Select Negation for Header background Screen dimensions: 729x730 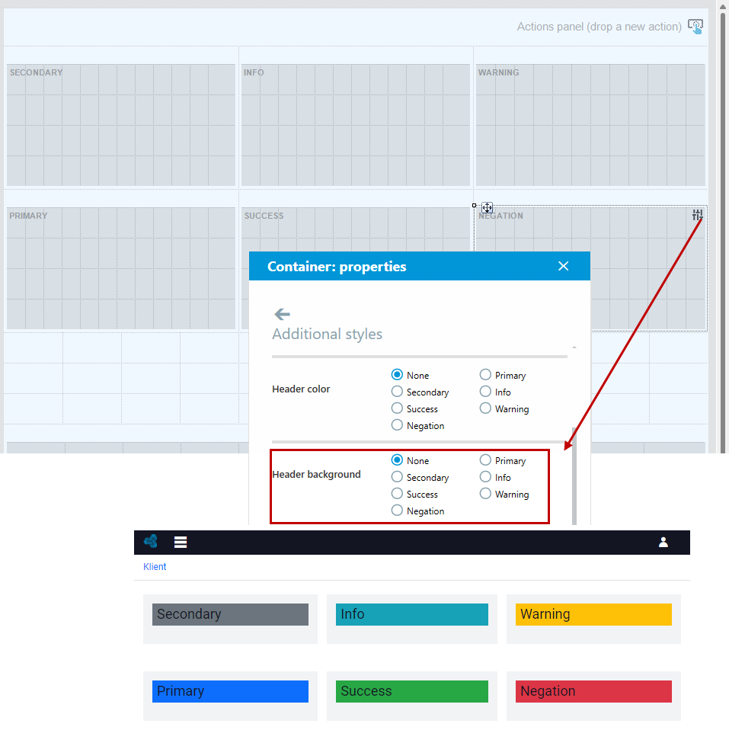click(397, 511)
